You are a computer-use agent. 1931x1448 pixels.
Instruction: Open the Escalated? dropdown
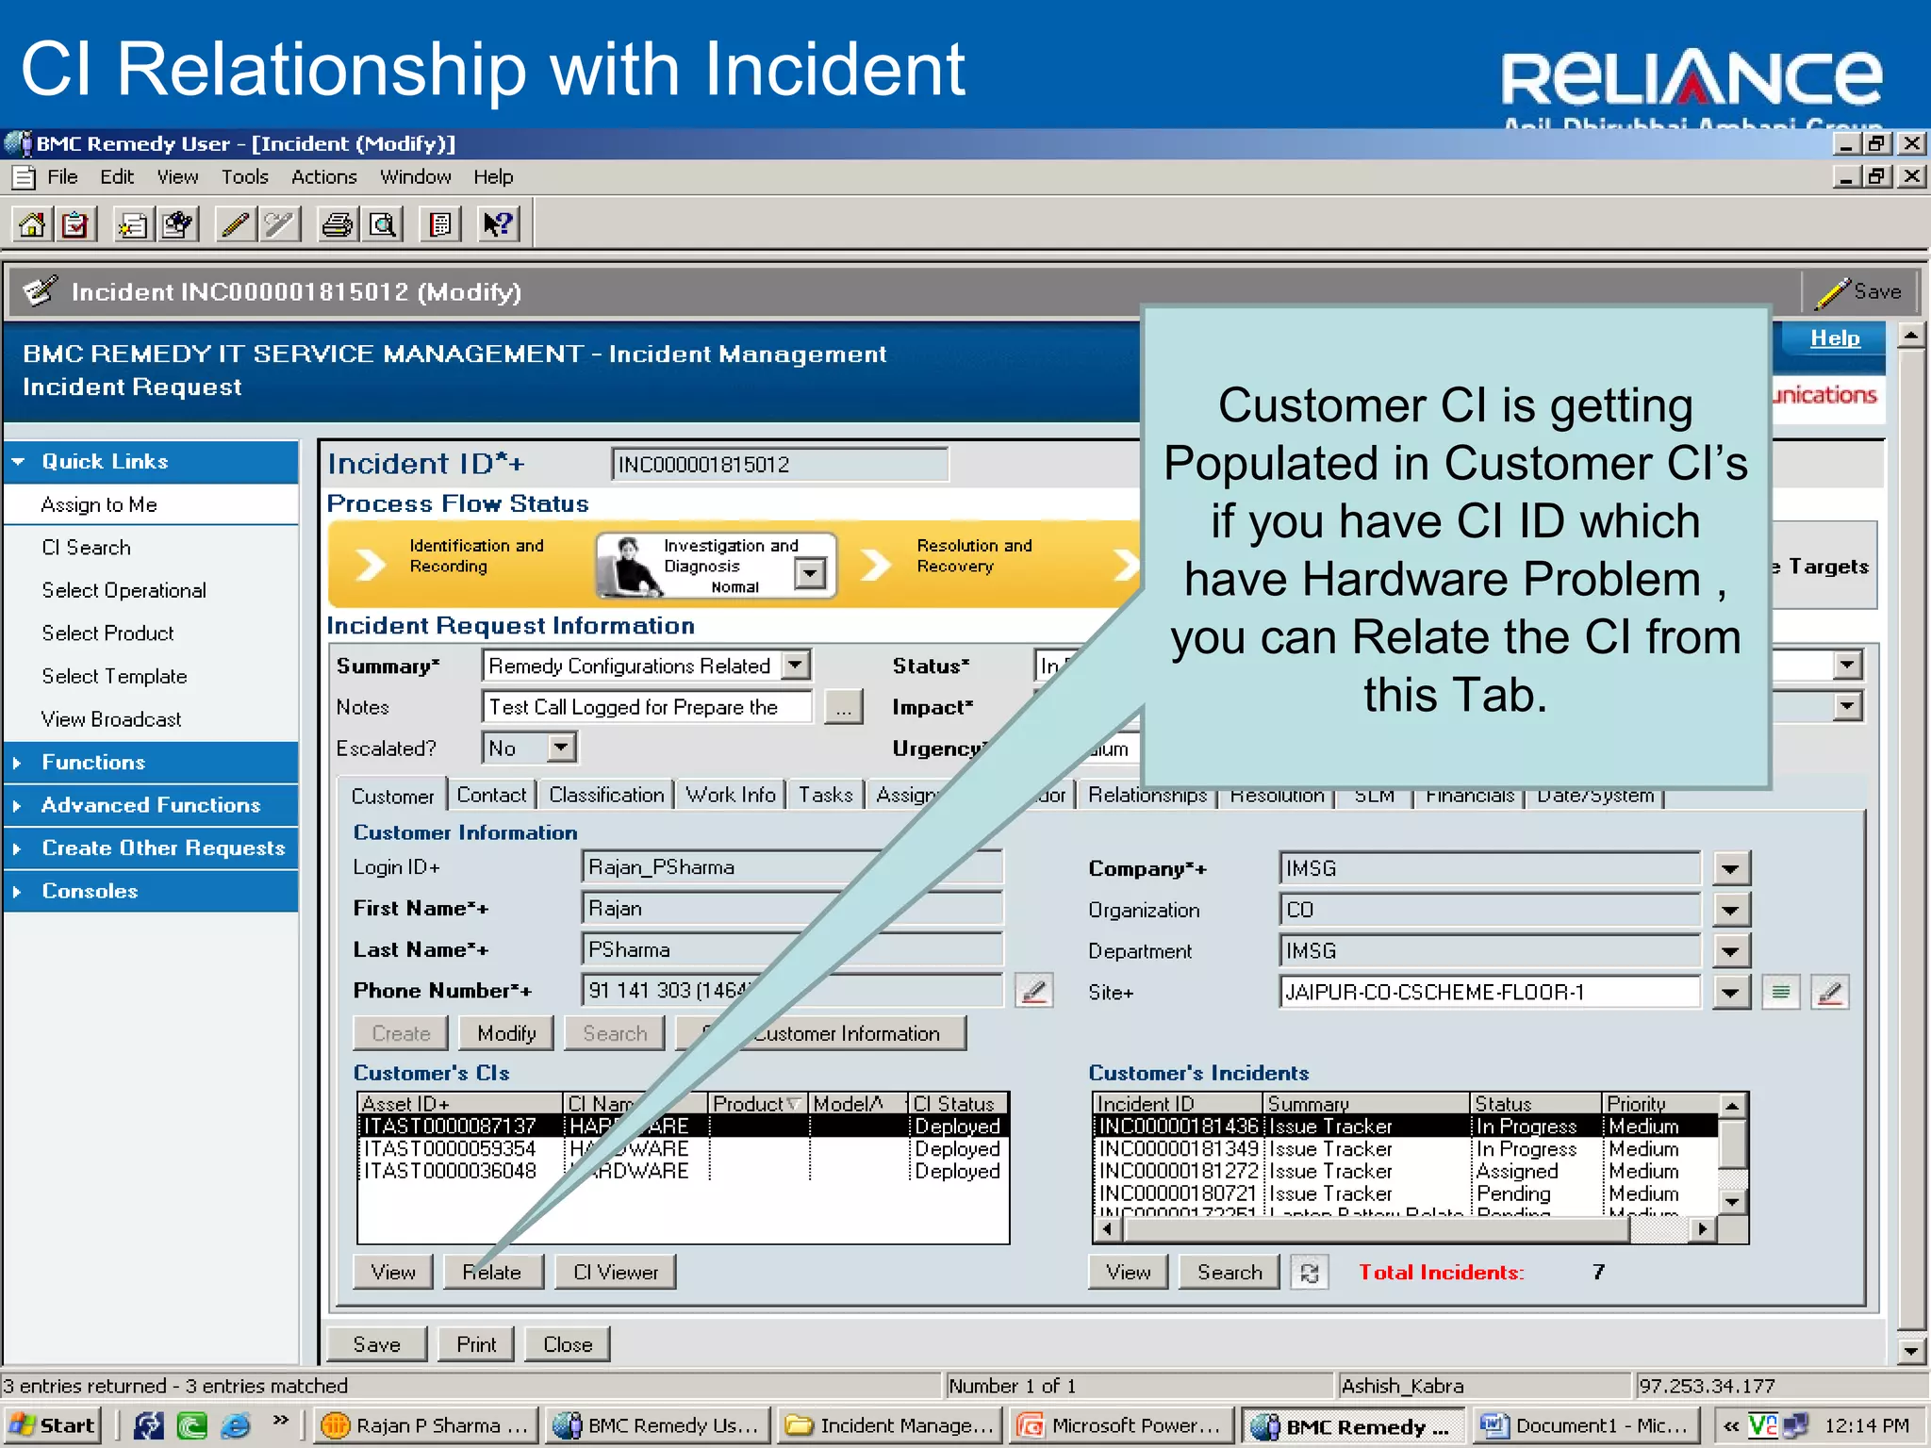pos(561,749)
